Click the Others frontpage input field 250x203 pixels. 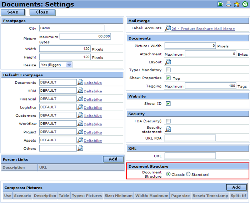point(58,148)
